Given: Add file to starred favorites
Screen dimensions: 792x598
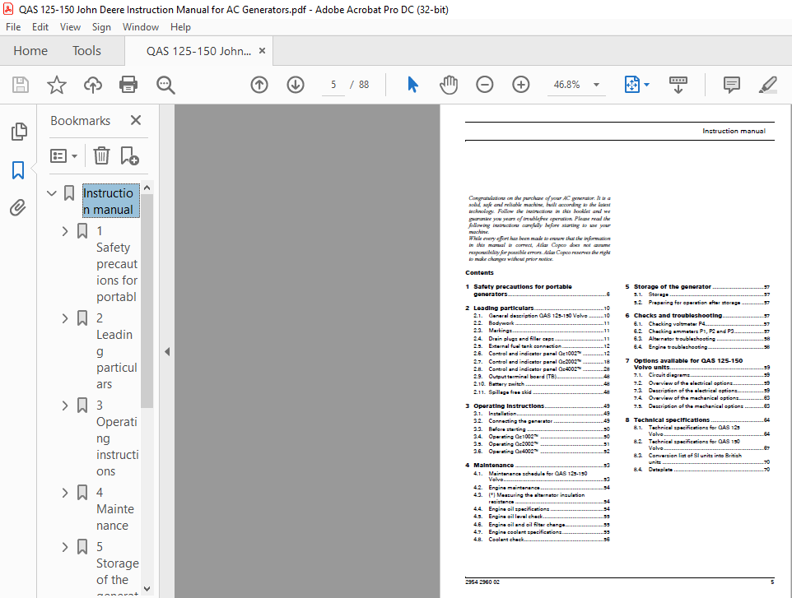Looking at the screenshot, I should pos(57,84).
